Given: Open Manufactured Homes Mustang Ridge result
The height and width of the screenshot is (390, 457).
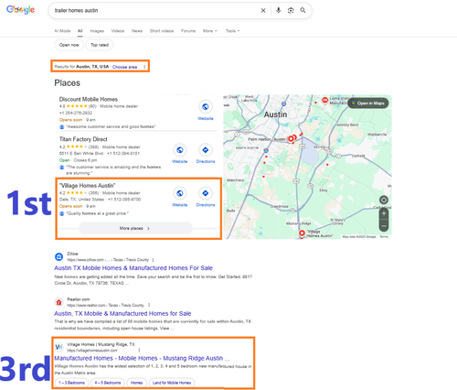Looking at the screenshot, I should [x=142, y=358].
